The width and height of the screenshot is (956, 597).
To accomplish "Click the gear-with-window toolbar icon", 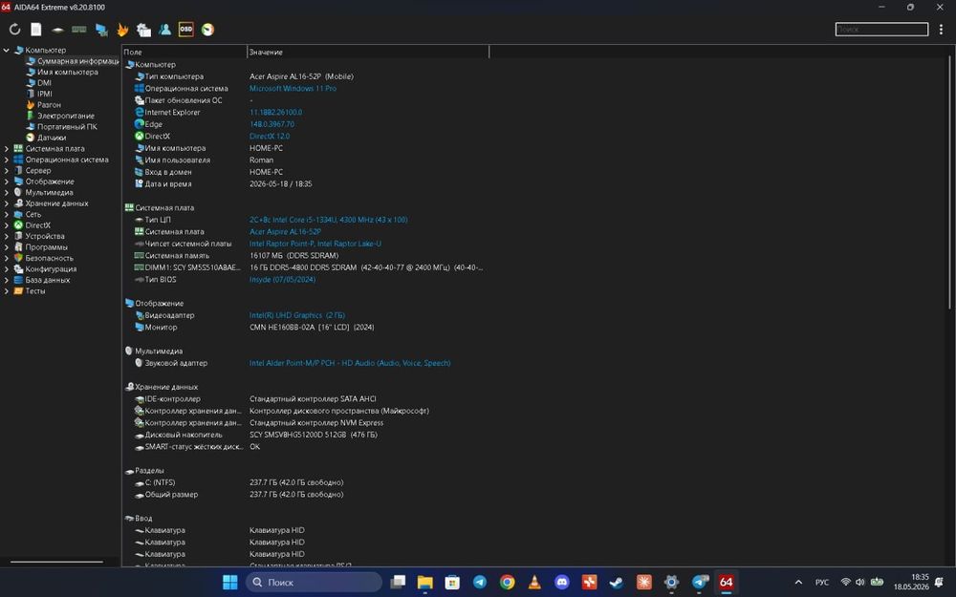I will tap(144, 30).
